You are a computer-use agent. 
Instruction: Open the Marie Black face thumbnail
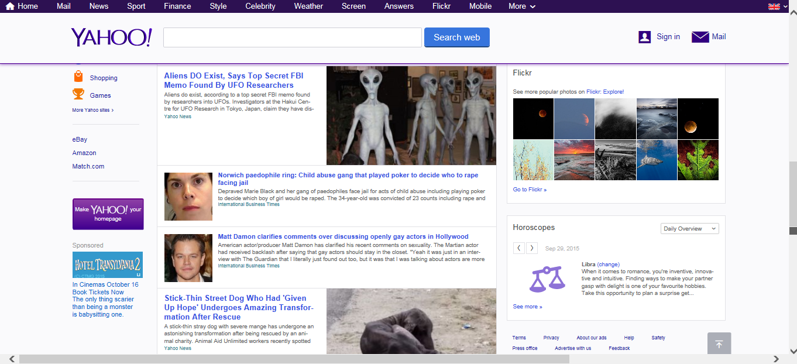click(188, 197)
